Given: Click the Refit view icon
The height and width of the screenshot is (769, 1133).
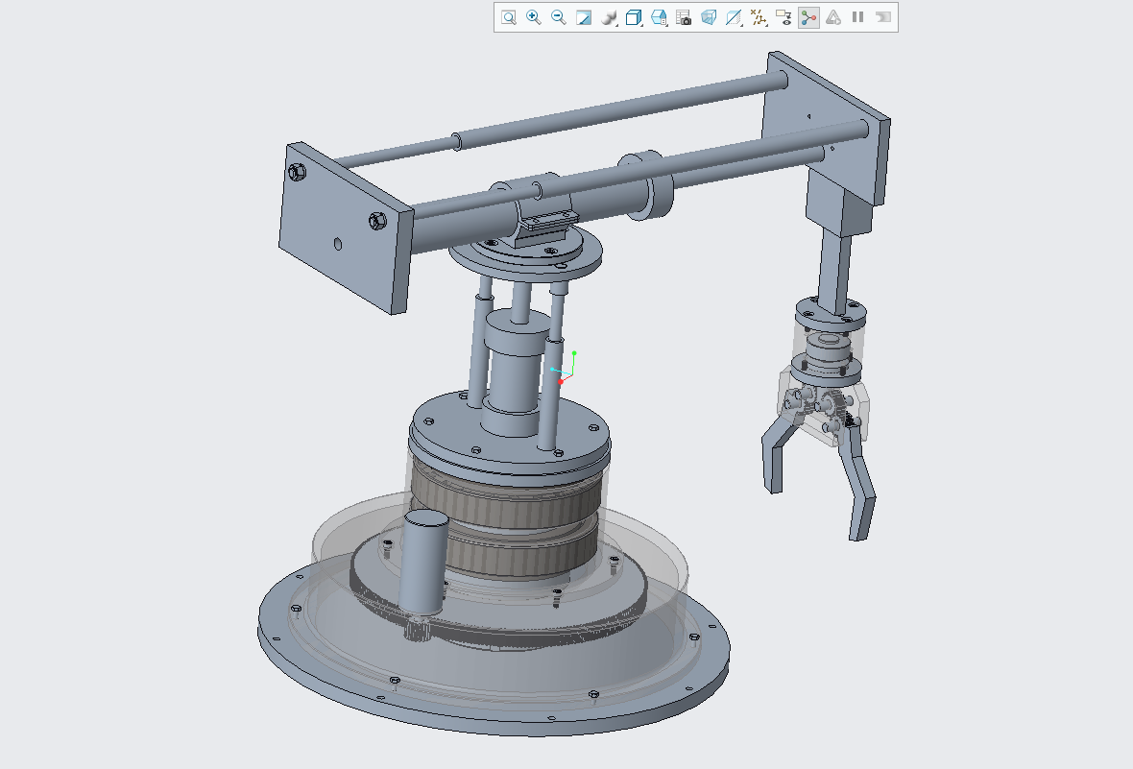Looking at the screenshot, I should point(509,17).
